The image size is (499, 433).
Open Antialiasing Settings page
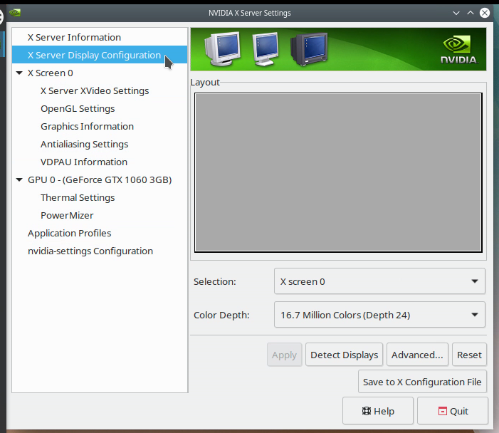100,145
